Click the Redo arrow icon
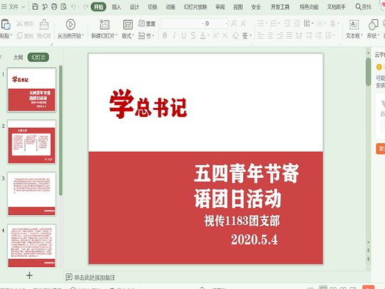Screen dimensions: 385x289 click(x=86, y=7)
